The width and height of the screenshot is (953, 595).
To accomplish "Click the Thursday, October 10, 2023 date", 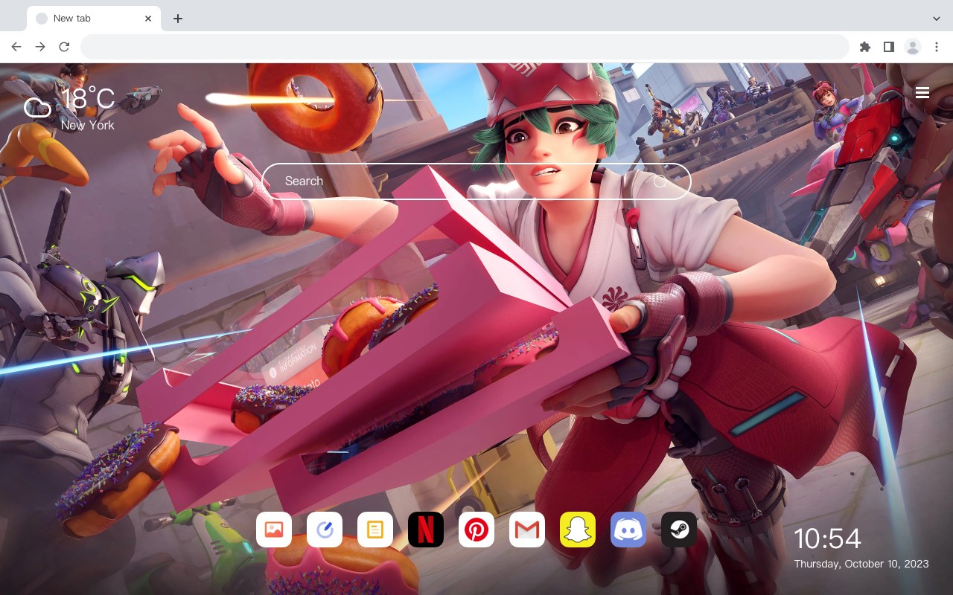I will [x=861, y=564].
